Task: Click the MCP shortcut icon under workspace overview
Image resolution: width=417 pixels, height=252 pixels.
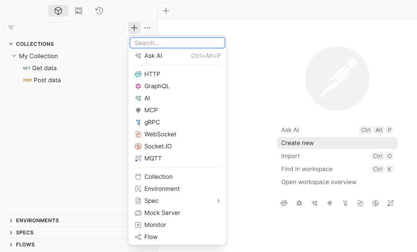Action: click(x=330, y=203)
